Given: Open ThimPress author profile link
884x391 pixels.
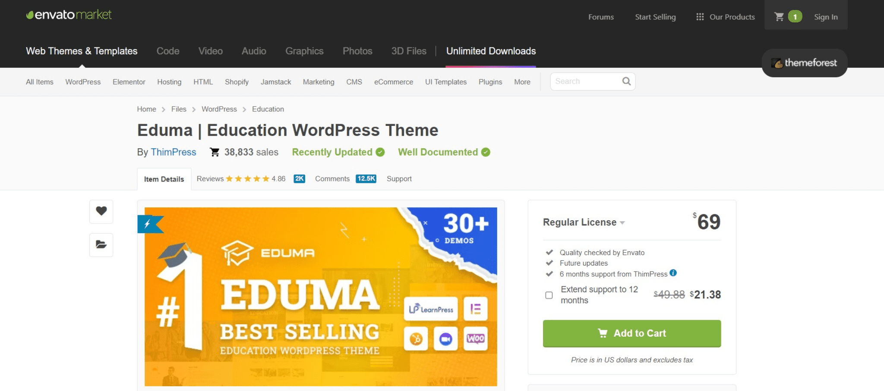Looking at the screenshot, I should (173, 152).
